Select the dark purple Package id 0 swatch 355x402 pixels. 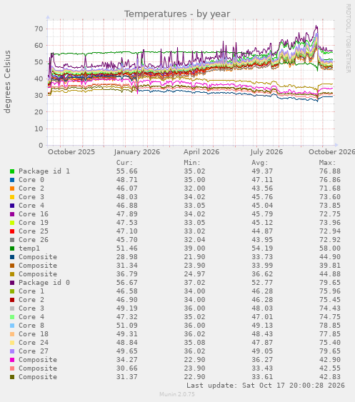tap(12, 283)
